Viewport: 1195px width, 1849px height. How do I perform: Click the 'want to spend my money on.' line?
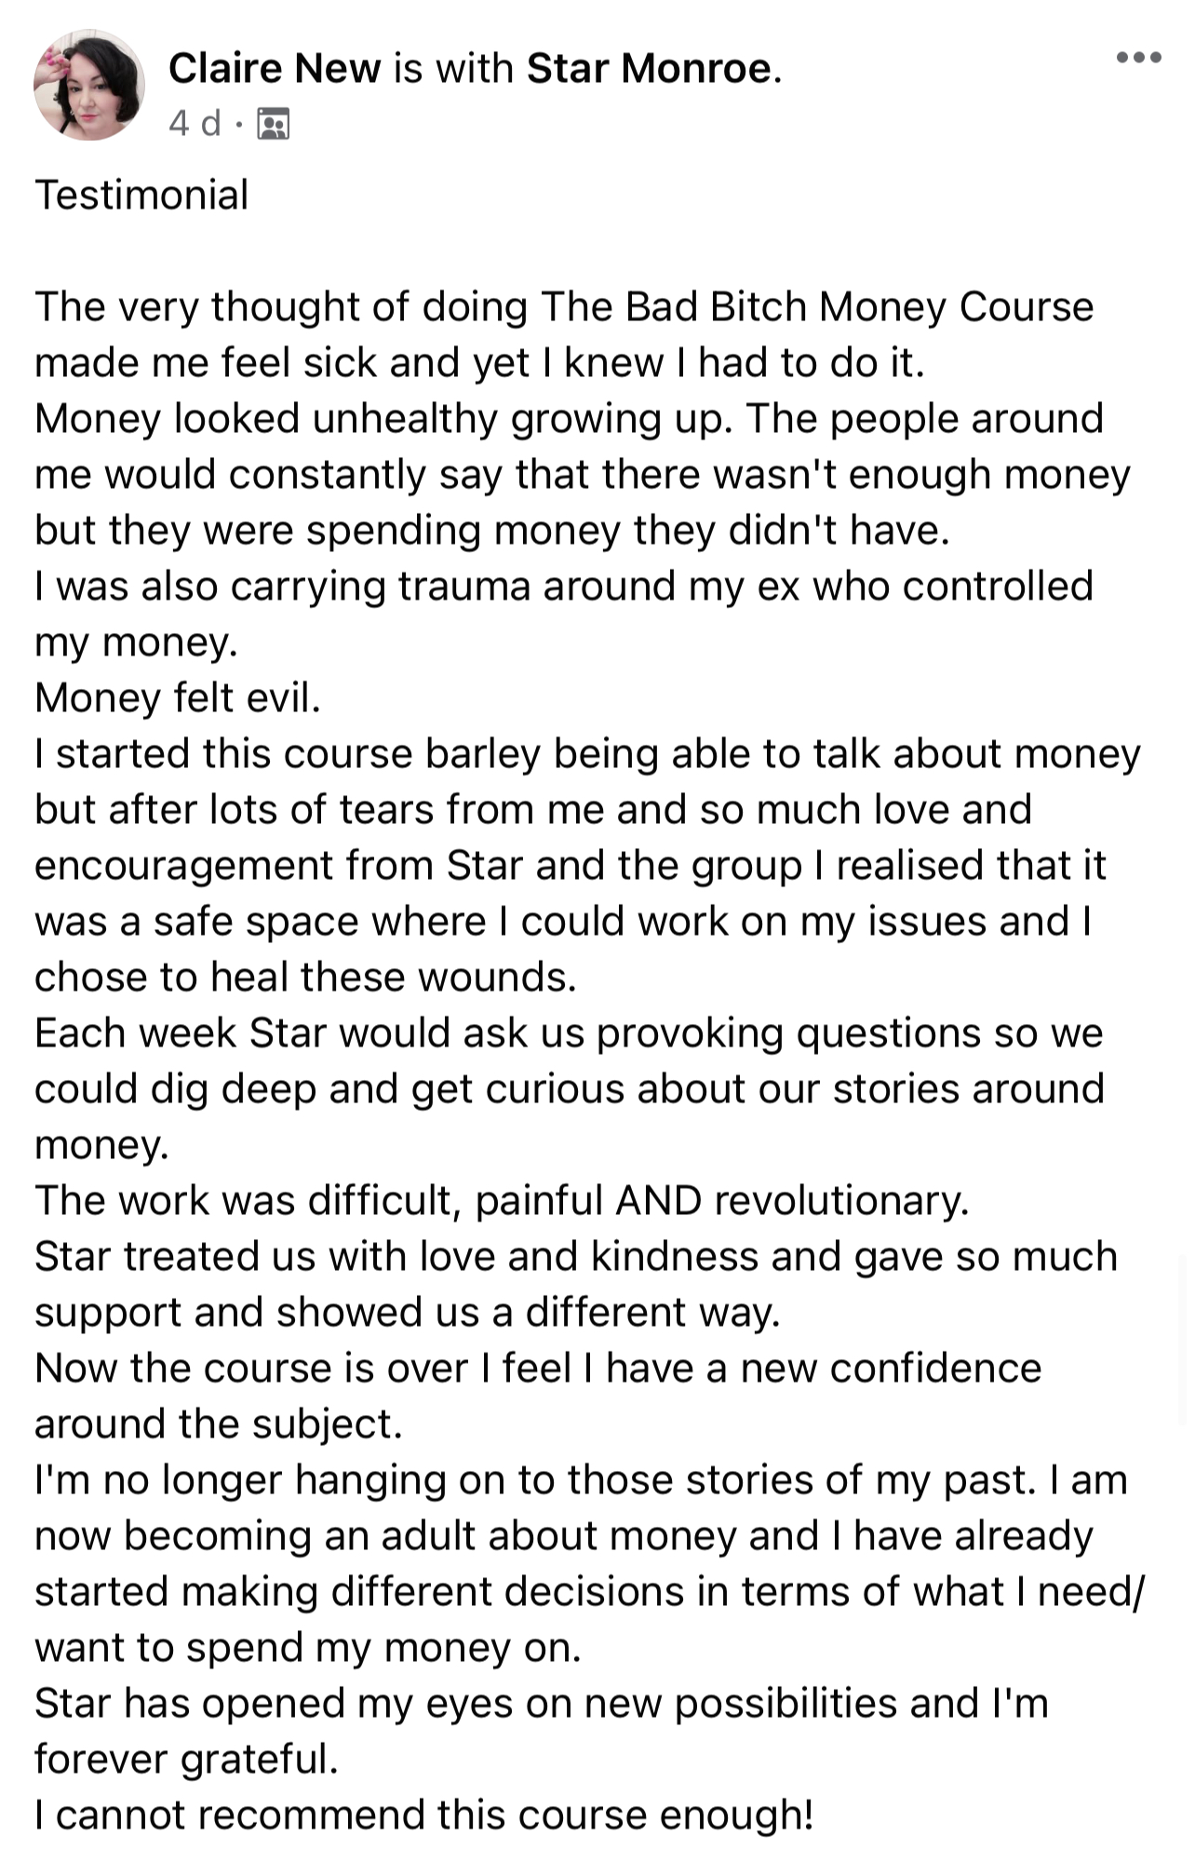pyautogui.click(x=308, y=1648)
